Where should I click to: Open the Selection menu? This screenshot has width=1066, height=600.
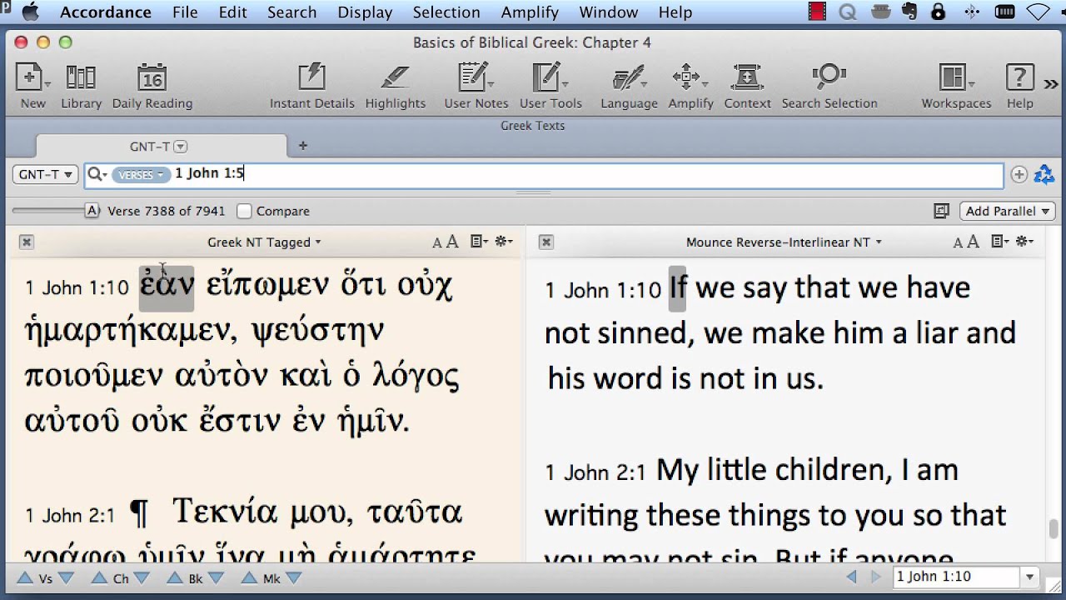coord(446,12)
